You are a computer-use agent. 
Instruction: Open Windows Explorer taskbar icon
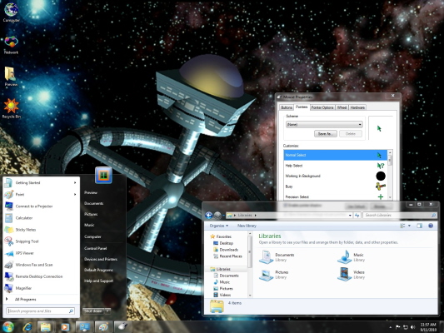[45, 327]
